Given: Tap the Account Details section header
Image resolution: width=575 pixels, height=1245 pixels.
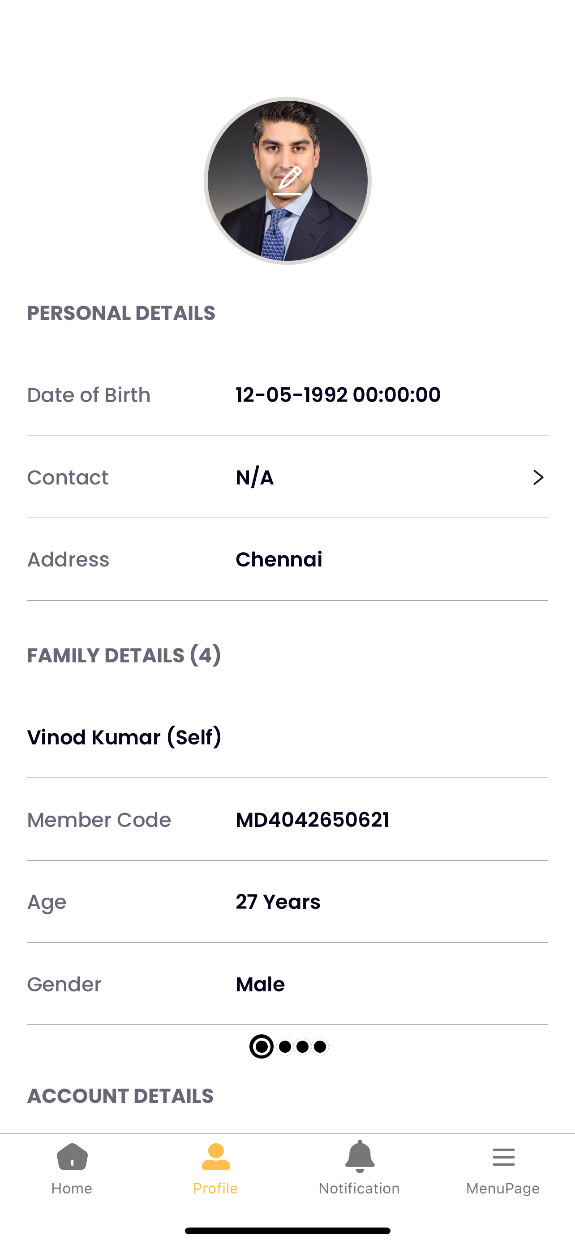Looking at the screenshot, I should coord(120,1096).
